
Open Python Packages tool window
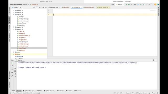tap(29, 91)
